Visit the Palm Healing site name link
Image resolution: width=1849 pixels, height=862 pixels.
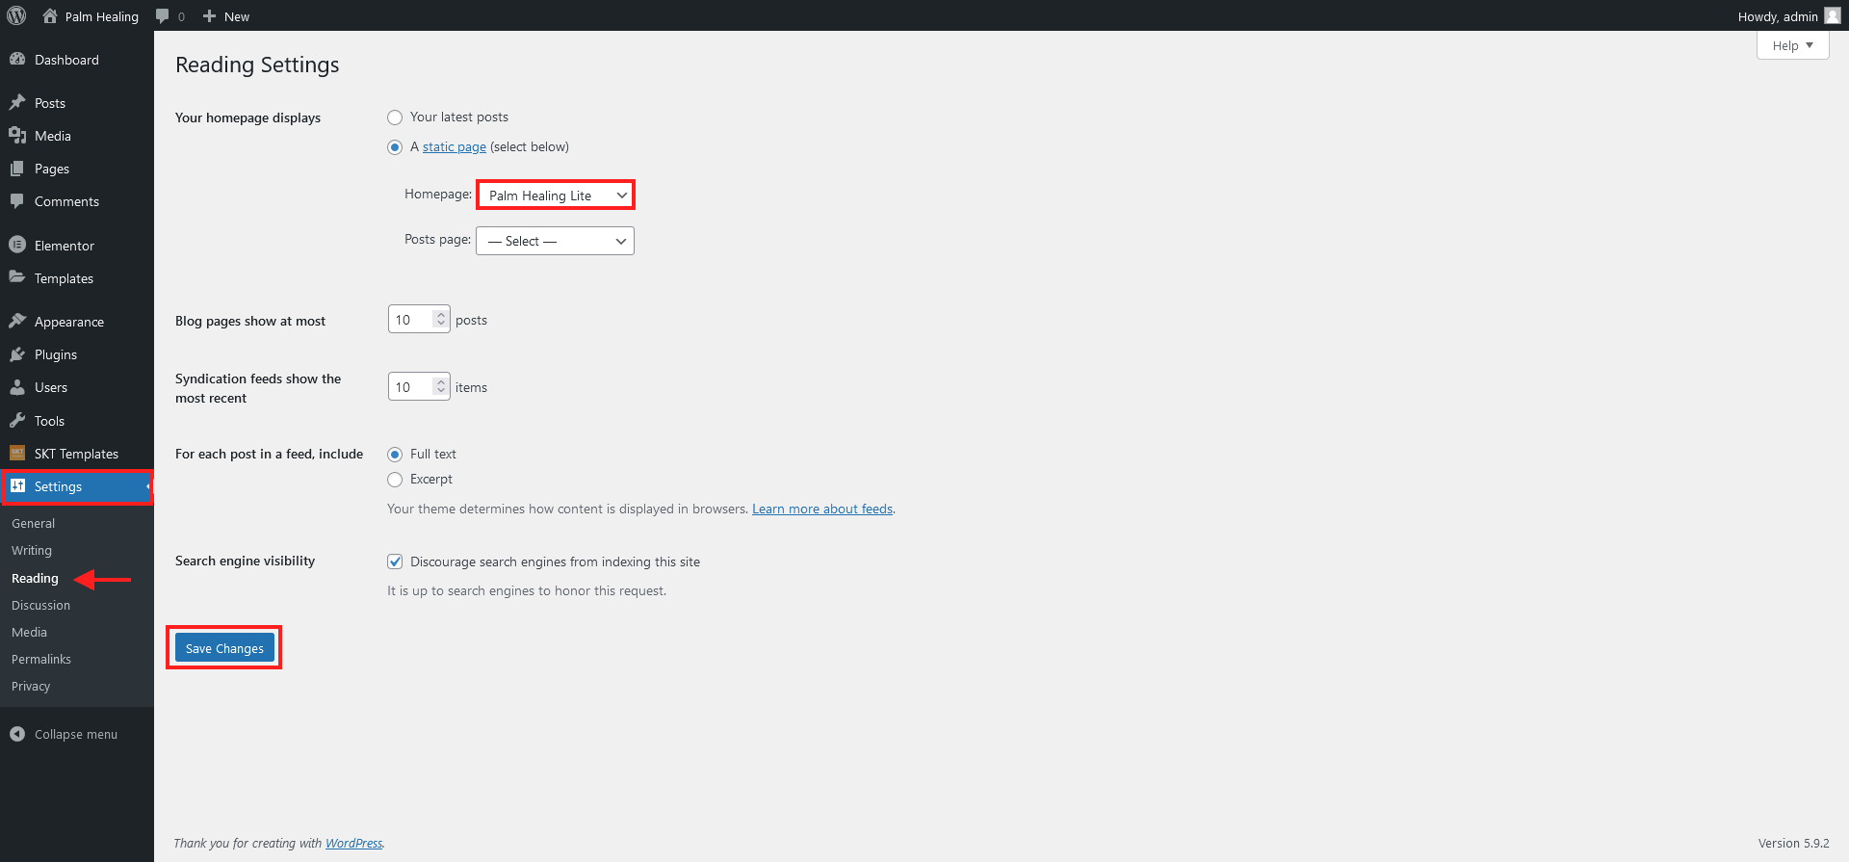click(x=101, y=16)
